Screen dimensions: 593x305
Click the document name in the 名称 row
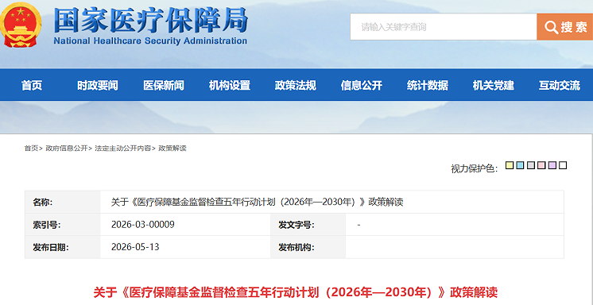pos(258,203)
